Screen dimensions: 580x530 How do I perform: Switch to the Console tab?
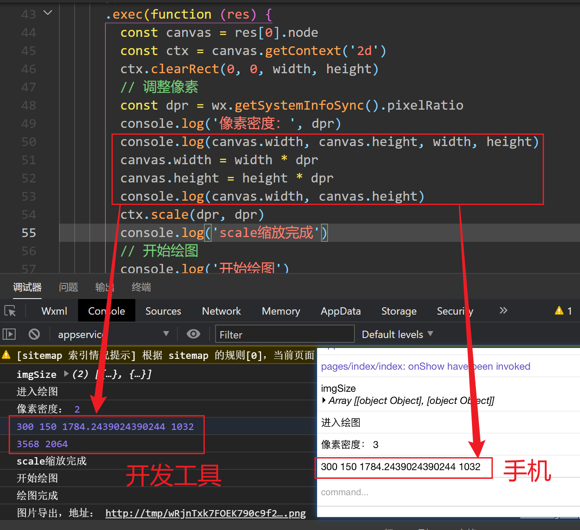pyautogui.click(x=107, y=311)
